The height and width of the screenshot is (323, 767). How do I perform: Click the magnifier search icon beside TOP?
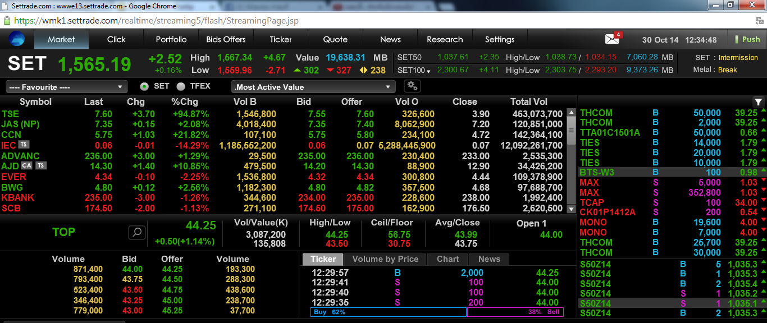tap(136, 232)
